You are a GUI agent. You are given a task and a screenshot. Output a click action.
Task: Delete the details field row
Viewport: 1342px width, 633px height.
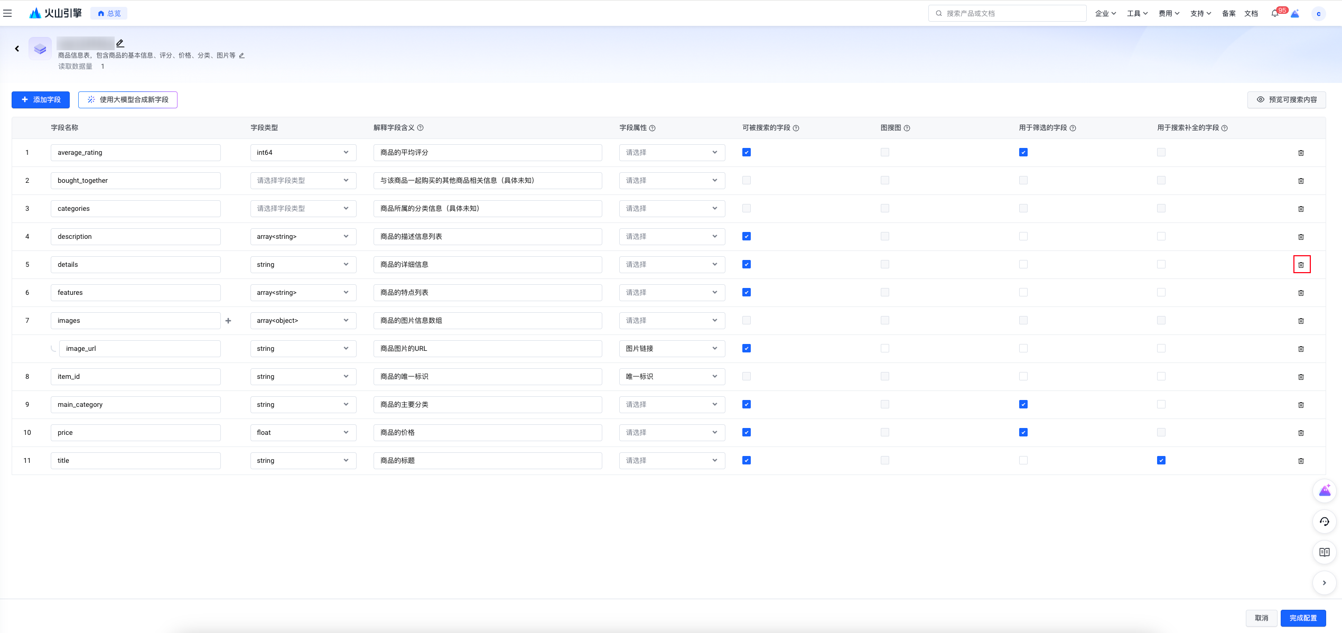click(1301, 265)
